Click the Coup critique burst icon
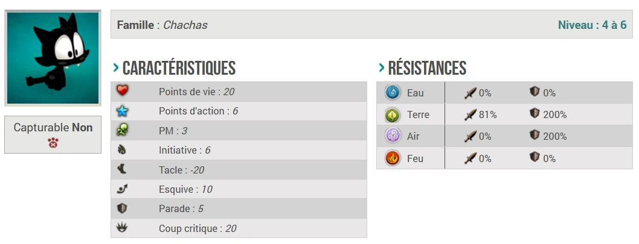Image resolution: width=639 pixels, height=244 pixels. coord(123,228)
